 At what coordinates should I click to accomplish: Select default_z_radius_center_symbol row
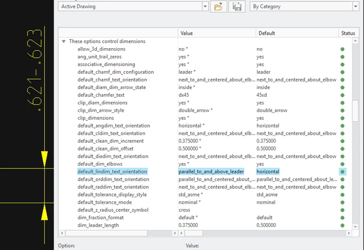pyautogui.click(x=113, y=210)
